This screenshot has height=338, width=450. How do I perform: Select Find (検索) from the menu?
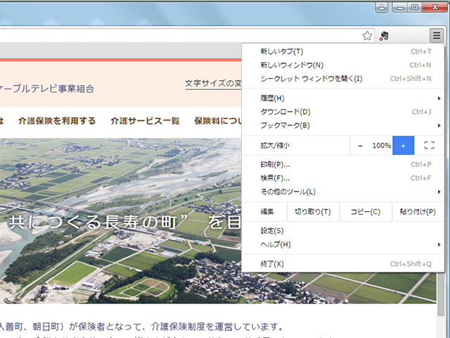pos(343,178)
